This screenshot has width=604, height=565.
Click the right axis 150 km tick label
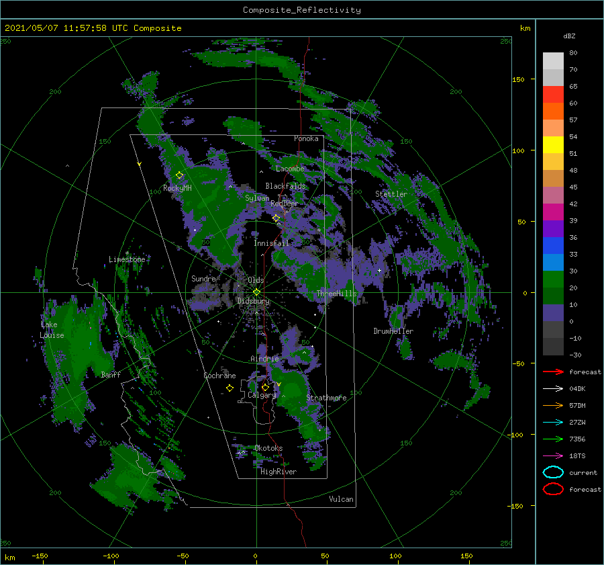(x=518, y=79)
